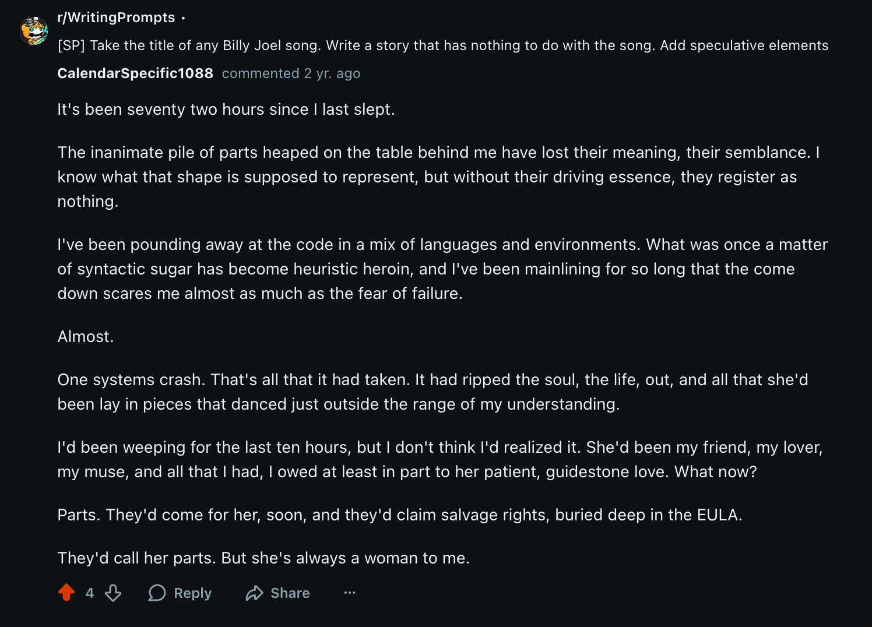Click the line mentioning salvage rights and EULA
Viewport: 872px width, 627px height.
pyautogui.click(x=399, y=515)
